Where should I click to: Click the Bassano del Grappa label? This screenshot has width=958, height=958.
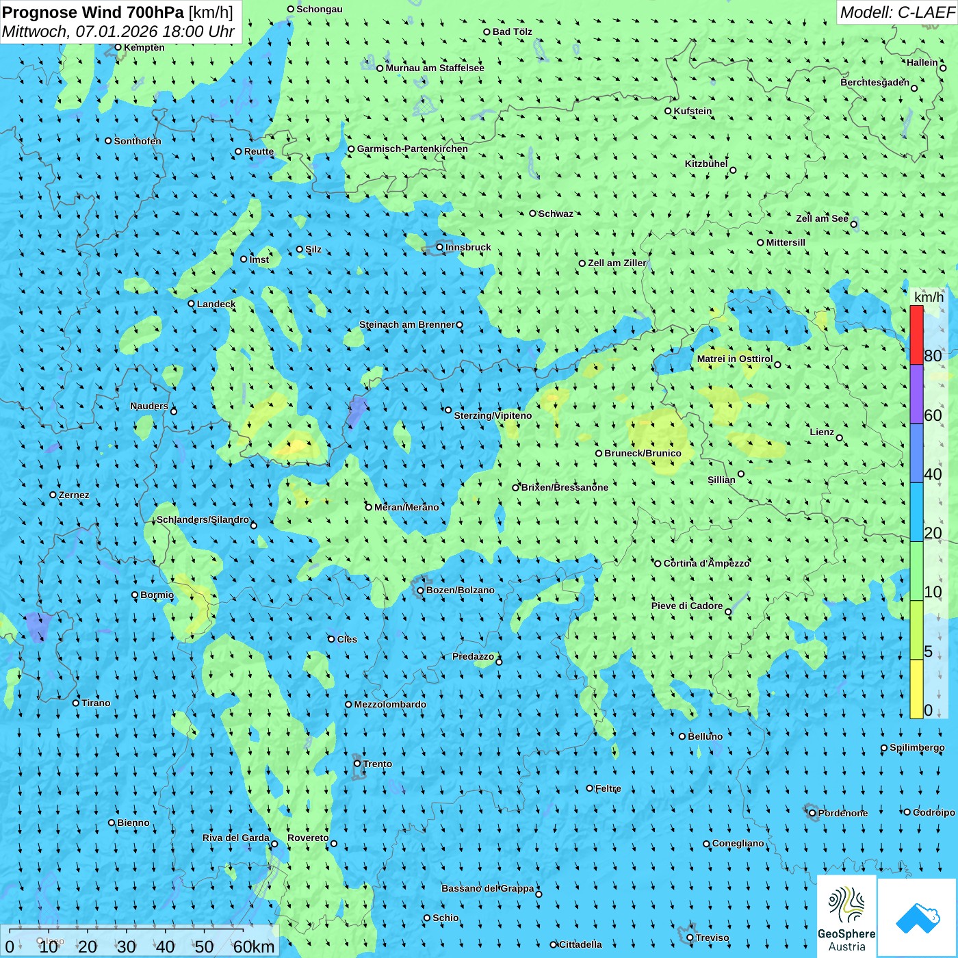pyautogui.click(x=488, y=888)
